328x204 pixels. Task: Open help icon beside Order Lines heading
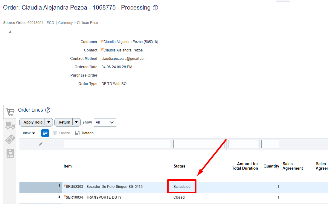[x=48, y=110]
